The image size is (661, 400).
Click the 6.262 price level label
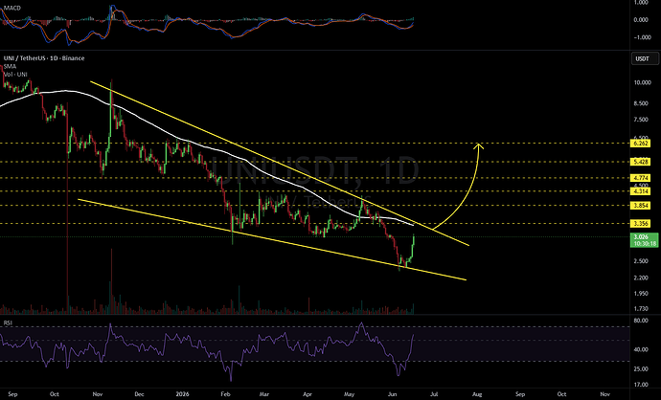coord(640,144)
